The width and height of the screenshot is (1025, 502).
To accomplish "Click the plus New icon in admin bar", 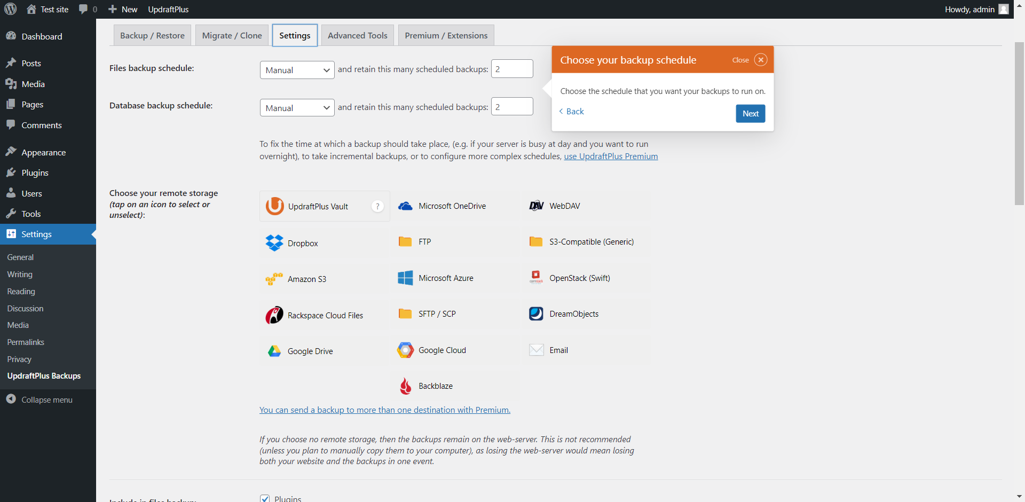I will pyautogui.click(x=112, y=9).
